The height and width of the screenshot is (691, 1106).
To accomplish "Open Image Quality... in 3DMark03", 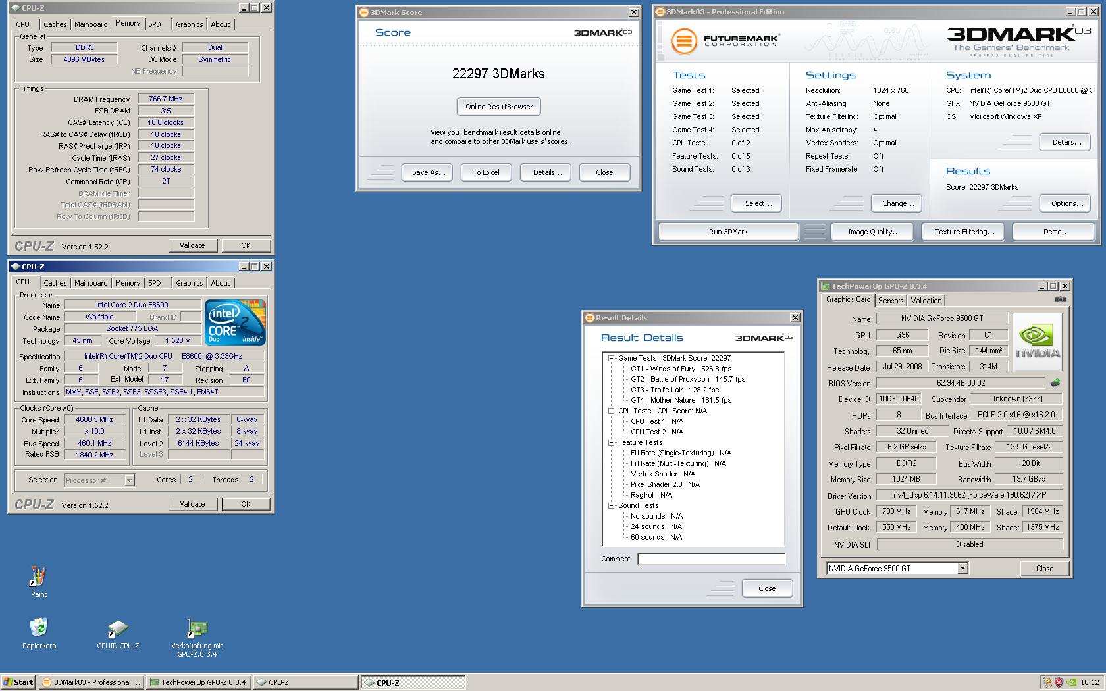I will (x=874, y=232).
